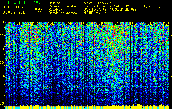Click the Receiving Location field label
172x109 pixels.
point(64,6)
